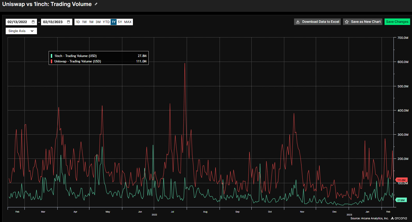
Task: Click the Save Changes button
Action: click(397, 22)
